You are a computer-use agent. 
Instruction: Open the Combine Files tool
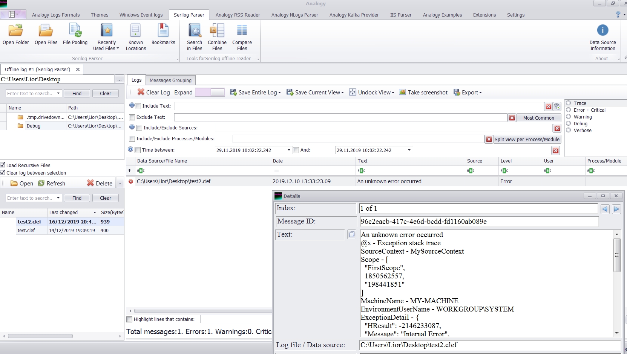click(217, 37)
